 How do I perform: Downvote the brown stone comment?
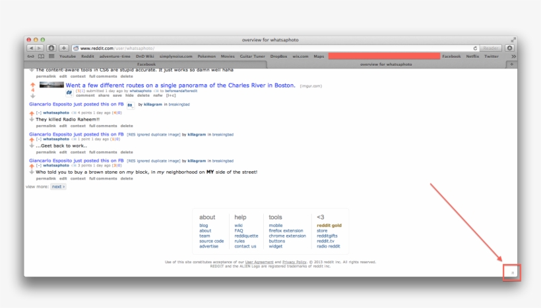tap(32, 172)
